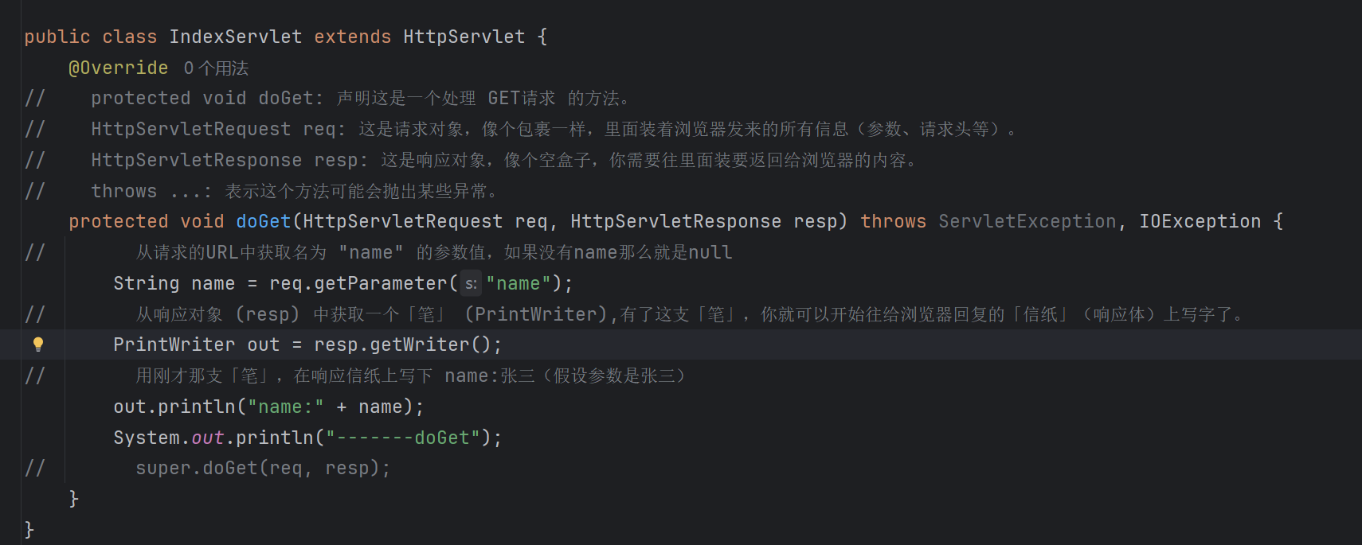Click the italic 'out' field of System
This screenshot has height=545, width=1362.
207,438
